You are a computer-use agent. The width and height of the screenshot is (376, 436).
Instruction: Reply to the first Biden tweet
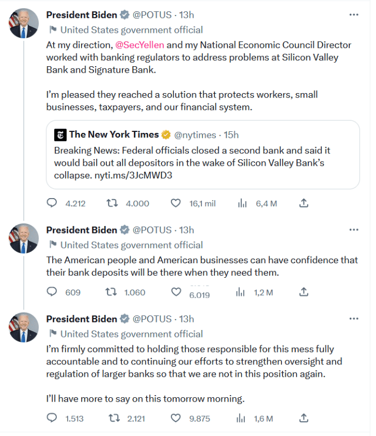pos(52,203)
